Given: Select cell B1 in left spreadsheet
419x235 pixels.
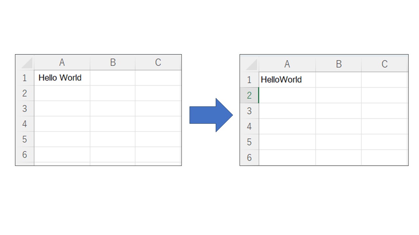Looking at the screenshot, I should click(113, 78).
